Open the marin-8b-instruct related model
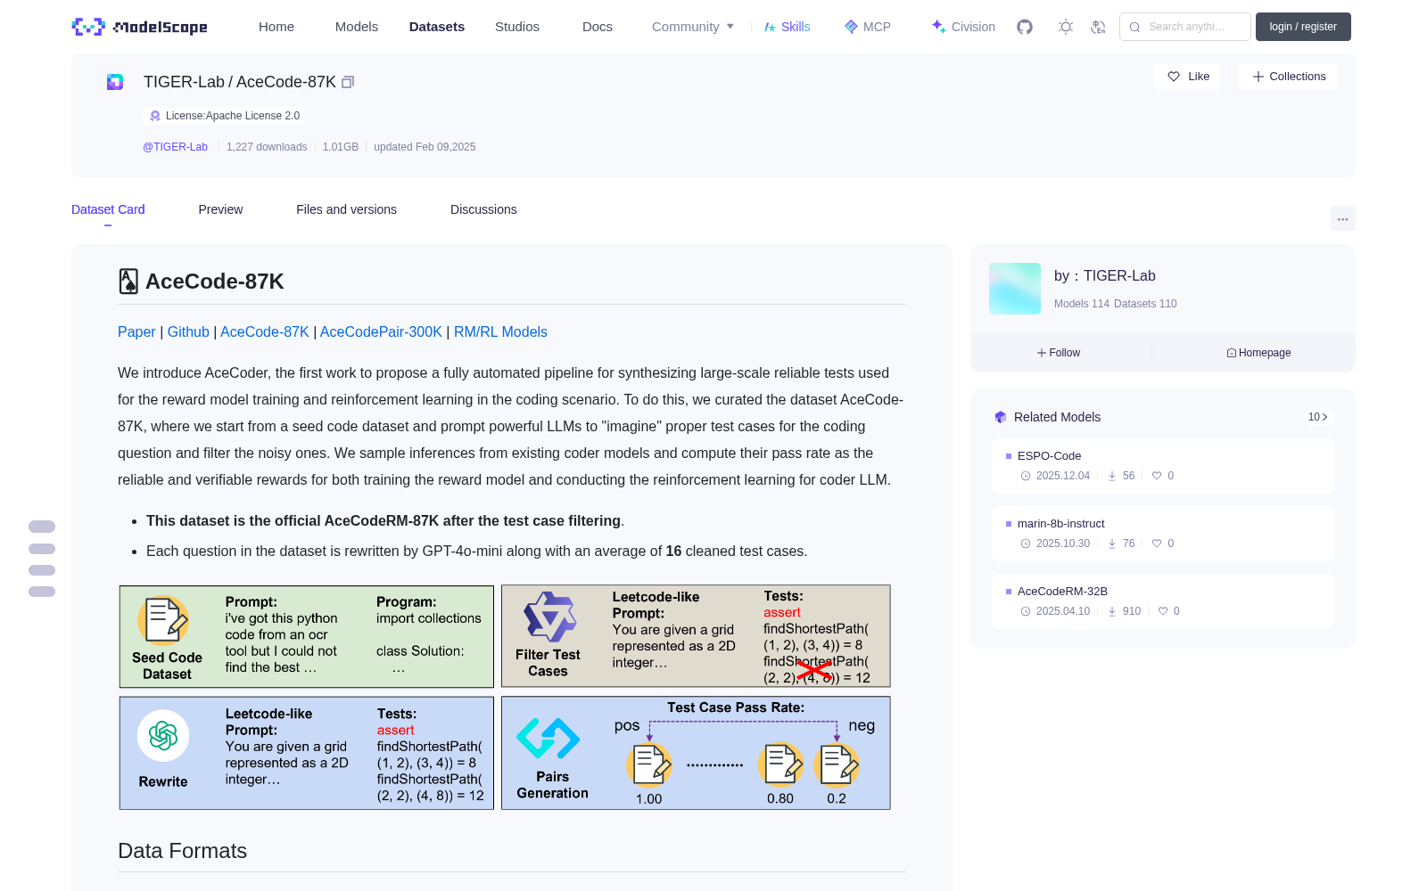Screen dimensions: 1427x891 [x=1163, y=534]
